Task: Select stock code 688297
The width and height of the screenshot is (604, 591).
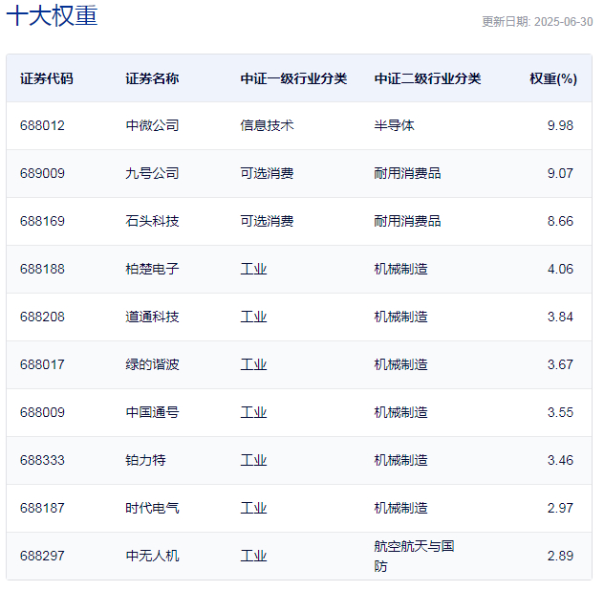Action: point(42,556)
